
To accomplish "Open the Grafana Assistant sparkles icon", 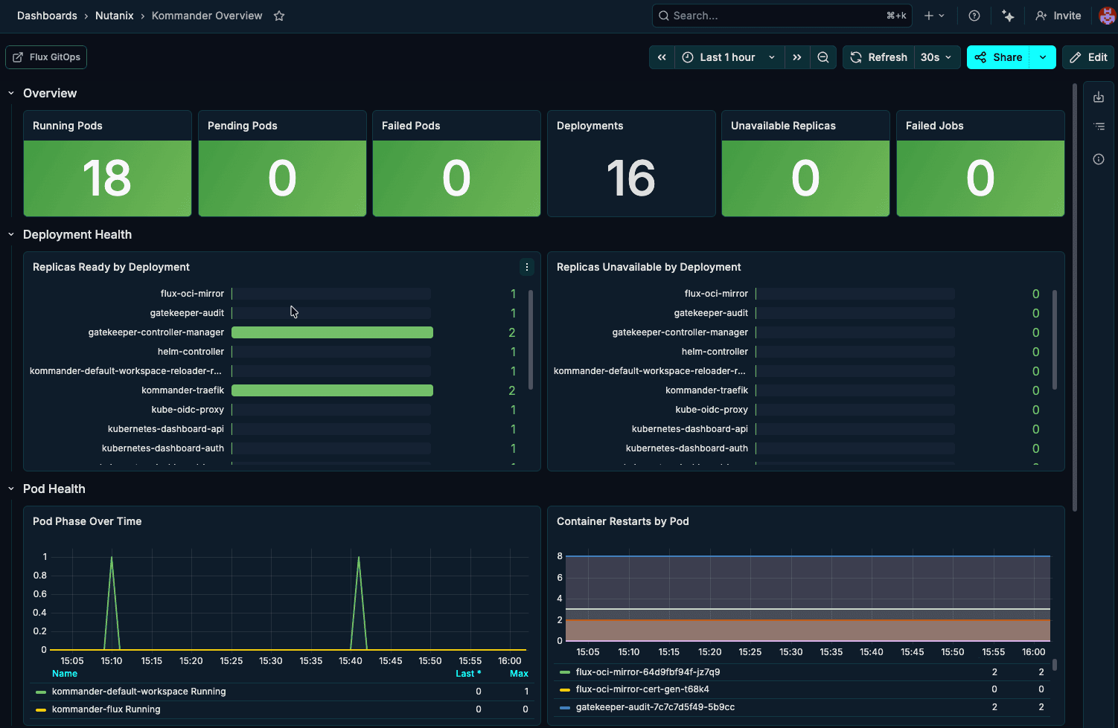I will [1008, 16].
